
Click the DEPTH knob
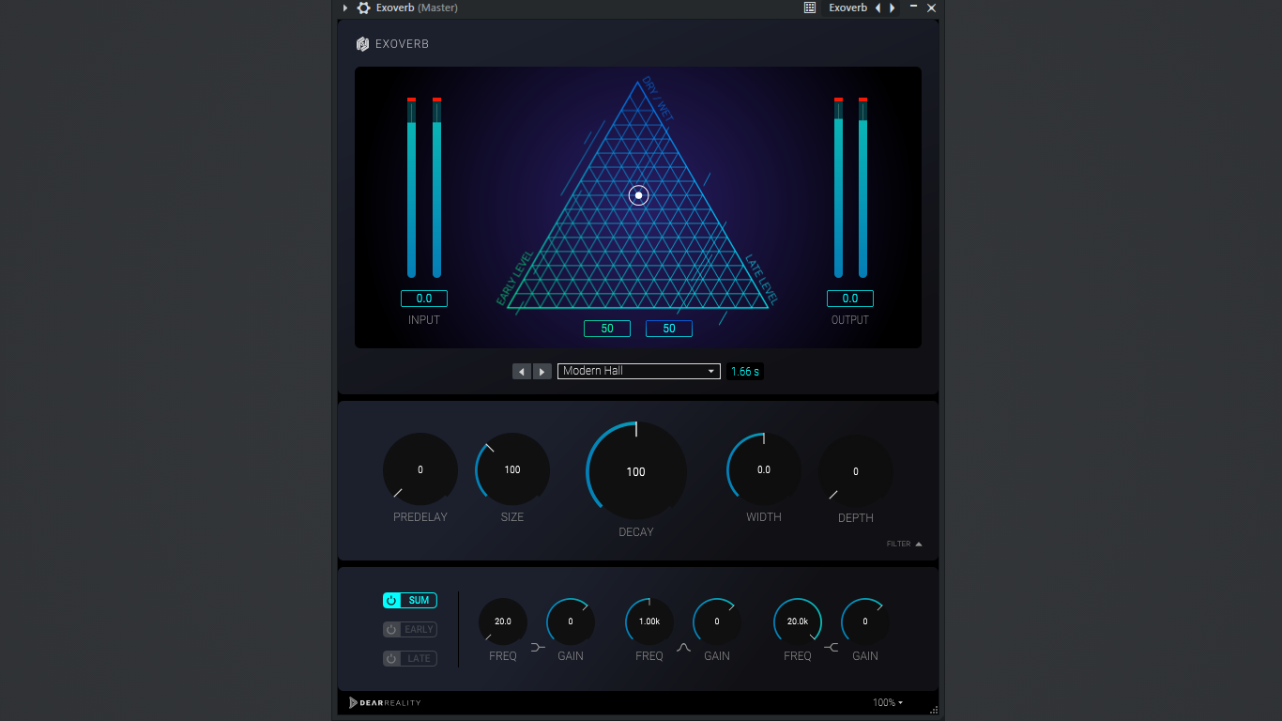point(856,471)
